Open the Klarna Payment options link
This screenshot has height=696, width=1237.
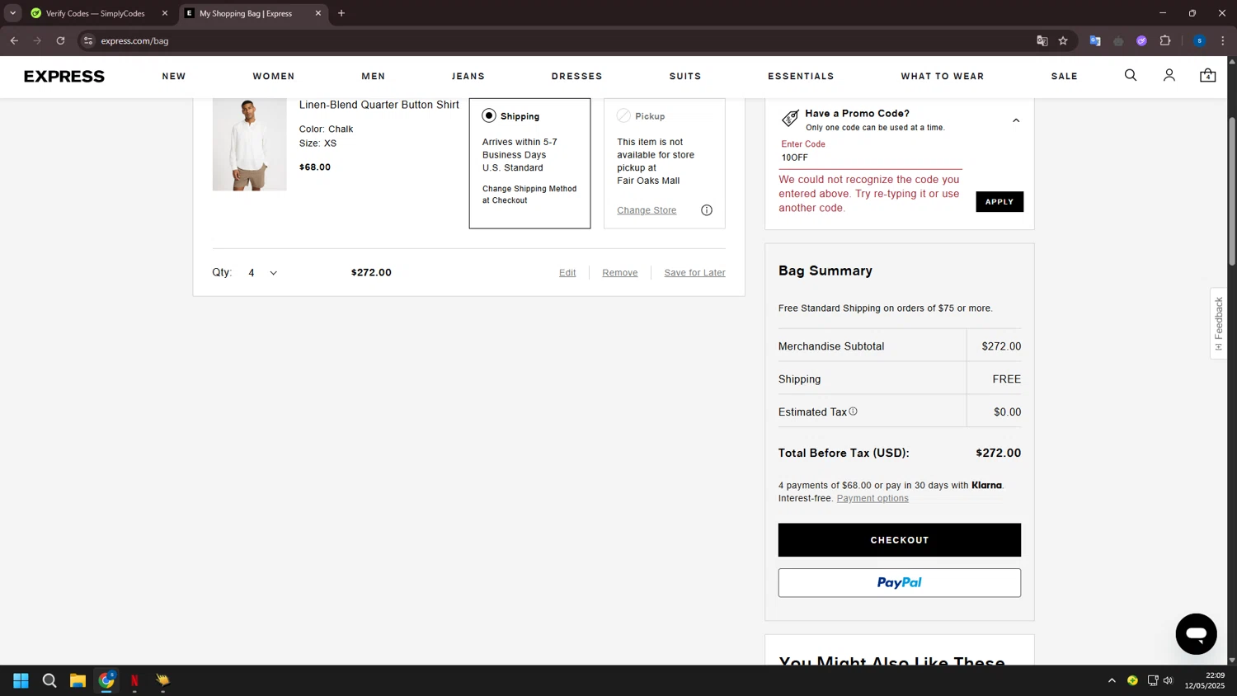[x=872, y=498]
